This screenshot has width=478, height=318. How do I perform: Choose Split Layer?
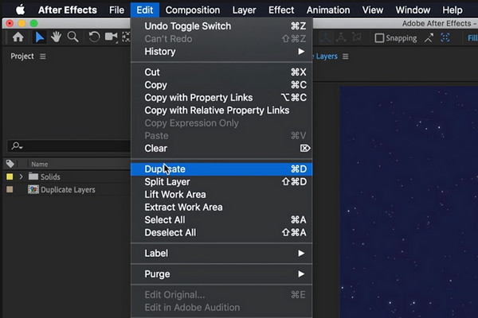click(x=221, y=182)
